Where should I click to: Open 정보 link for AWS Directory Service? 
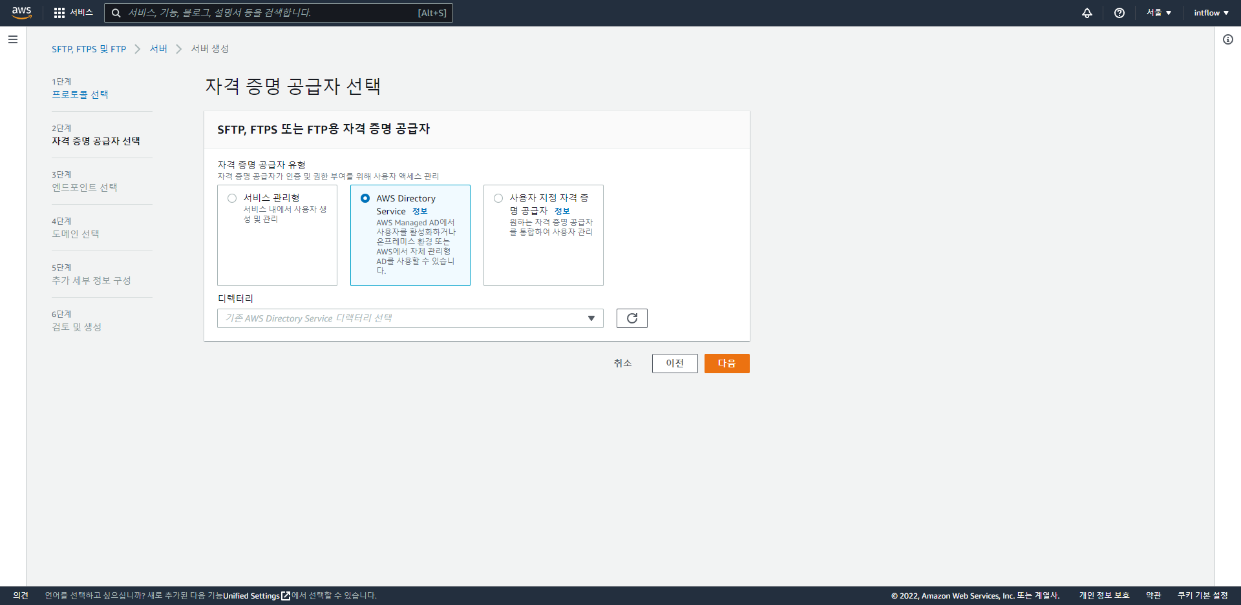click(x=420, y=211)
